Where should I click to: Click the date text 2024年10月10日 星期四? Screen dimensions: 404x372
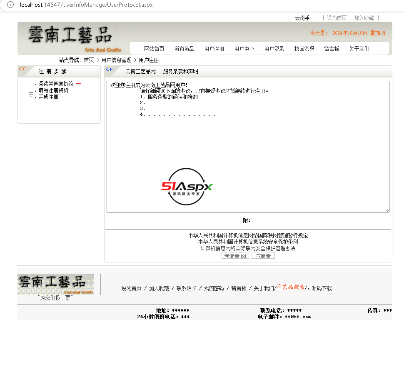point(359,33)
